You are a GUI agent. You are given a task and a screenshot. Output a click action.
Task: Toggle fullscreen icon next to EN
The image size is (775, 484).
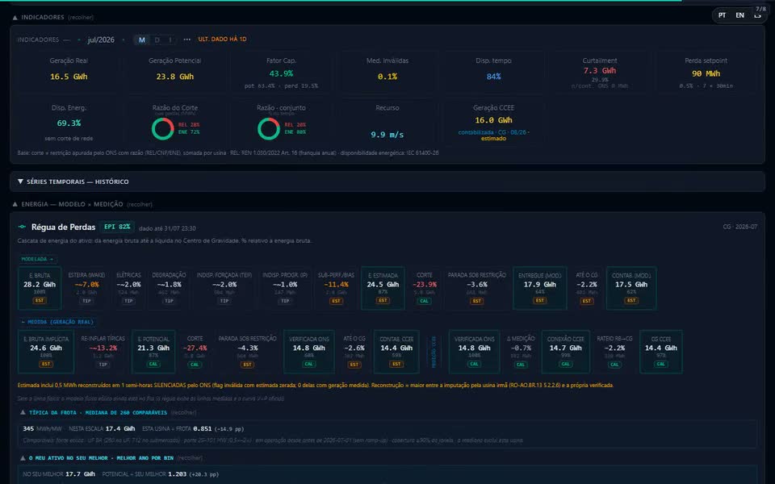[757, 15]
